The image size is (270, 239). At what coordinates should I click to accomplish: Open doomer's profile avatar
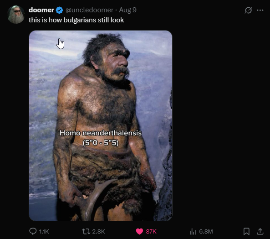(x=16, y=15)
